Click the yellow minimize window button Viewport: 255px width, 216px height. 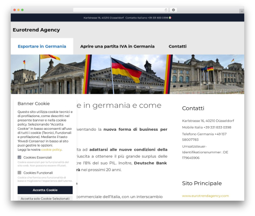(x=18, y=10)
